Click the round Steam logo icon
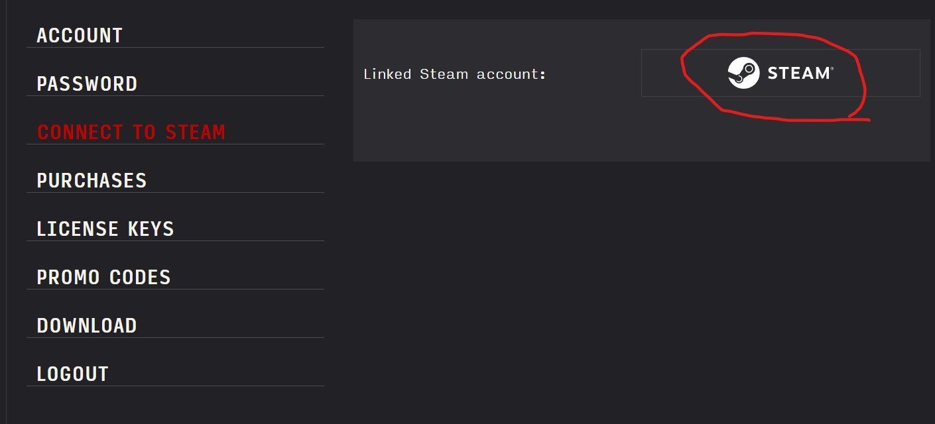The height and width of the screenshot is (424, 935). [743, 73]
